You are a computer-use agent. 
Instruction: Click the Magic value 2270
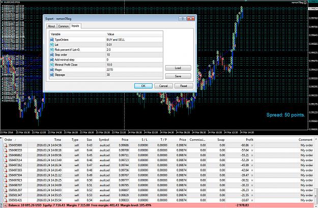pyautogui.click(x=134, y=70)
